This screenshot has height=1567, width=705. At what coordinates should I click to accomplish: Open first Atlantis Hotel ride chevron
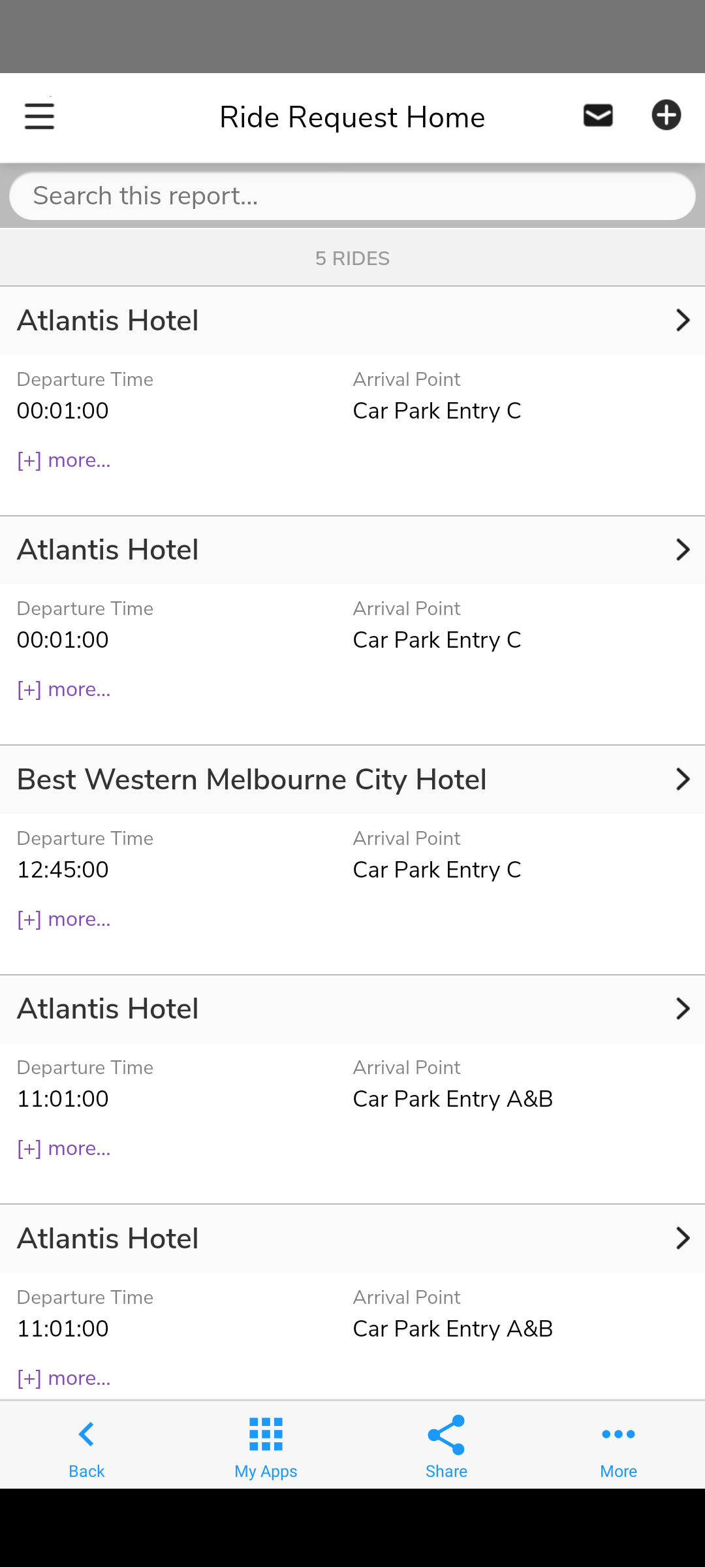click(x=682, y=321)
